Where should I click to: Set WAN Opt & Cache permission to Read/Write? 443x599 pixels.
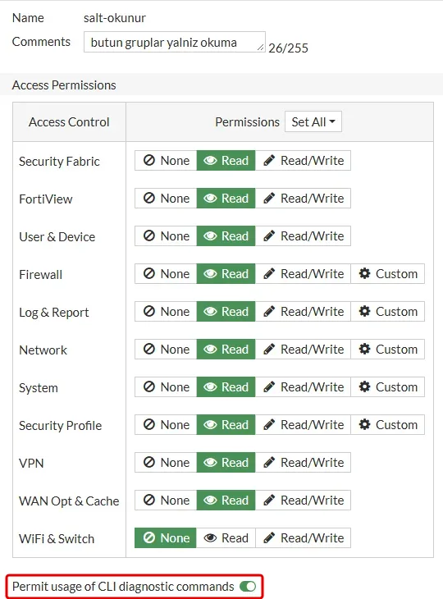[x=304, y=500]
